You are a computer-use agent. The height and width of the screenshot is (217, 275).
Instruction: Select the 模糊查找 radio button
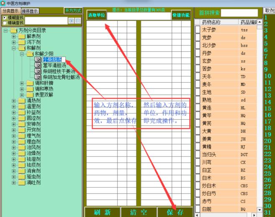click(4, 18)
